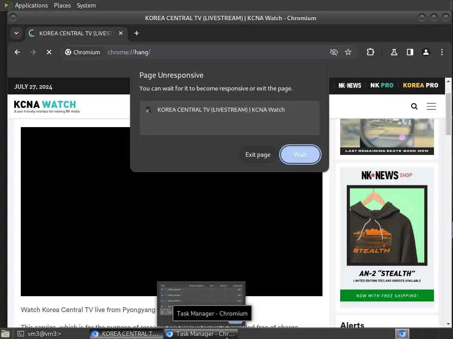Open the System menu
The width and height of the screenshot is (453, 339).
tap(86, 5)
